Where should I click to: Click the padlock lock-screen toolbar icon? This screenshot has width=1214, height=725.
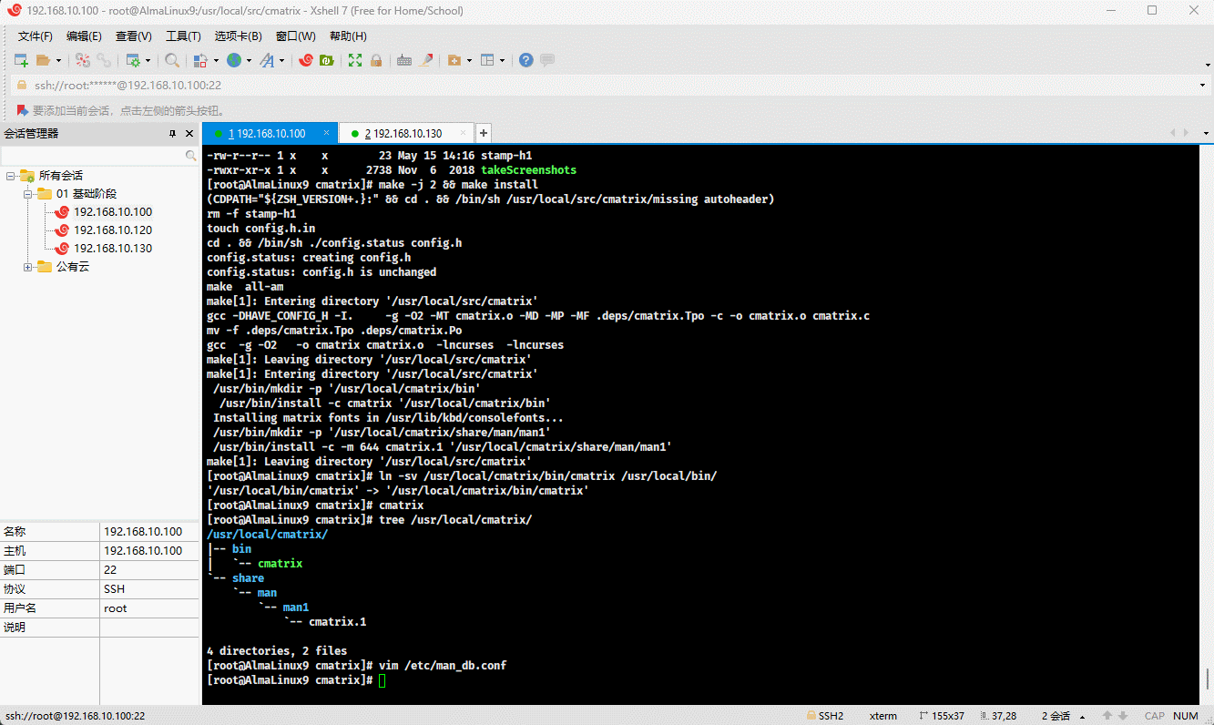point(375,60)
